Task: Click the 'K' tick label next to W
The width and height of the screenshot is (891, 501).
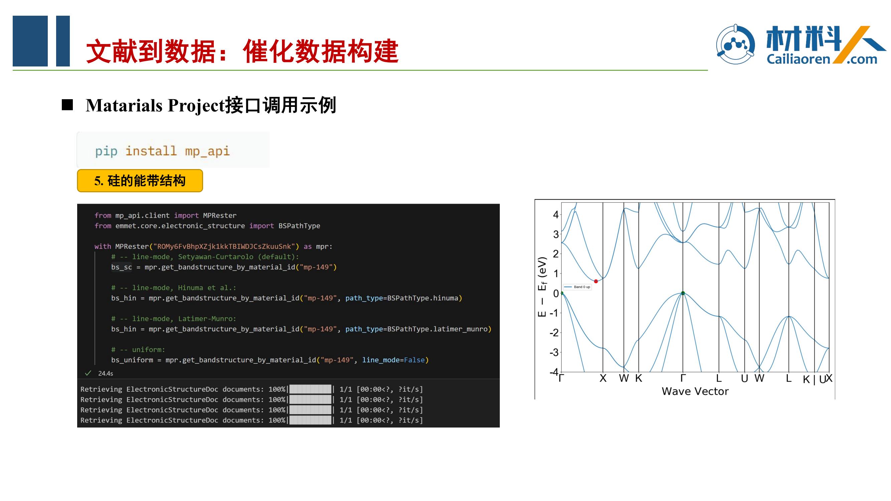Action: 638,378
